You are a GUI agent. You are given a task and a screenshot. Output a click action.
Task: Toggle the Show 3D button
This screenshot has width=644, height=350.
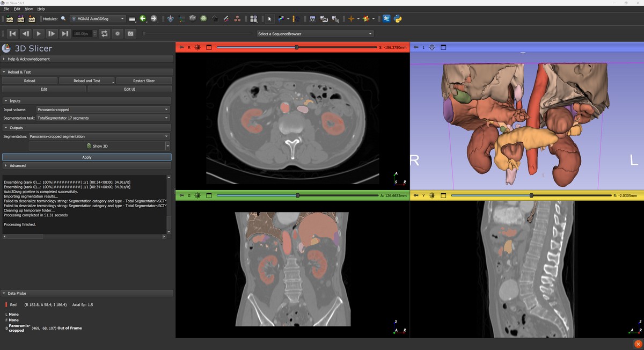pos(97,146)
